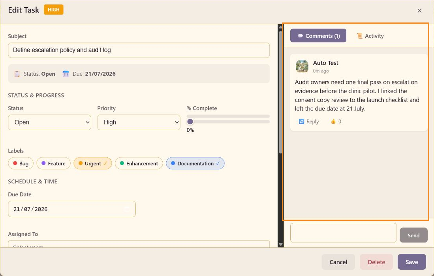Click the Auto Test avatar image
Viewport: 434px width, 276px height.
(302, 66)
